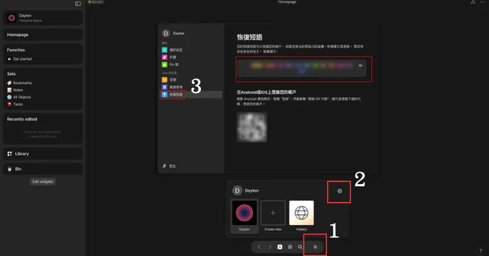Image resolution: width=489 pixels, height=256 pixels.
Task: Click the blurred QR code image
Action: click(x=252, y=127)
